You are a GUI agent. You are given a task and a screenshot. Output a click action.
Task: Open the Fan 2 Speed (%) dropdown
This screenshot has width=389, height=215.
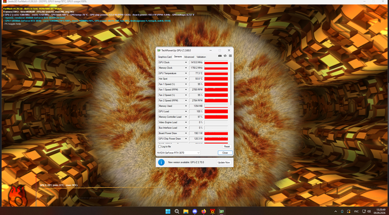(186, 95)
